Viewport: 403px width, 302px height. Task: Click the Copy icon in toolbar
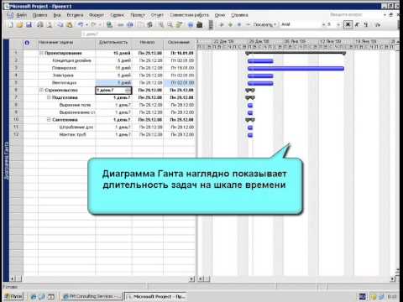(x=60, y=25)
